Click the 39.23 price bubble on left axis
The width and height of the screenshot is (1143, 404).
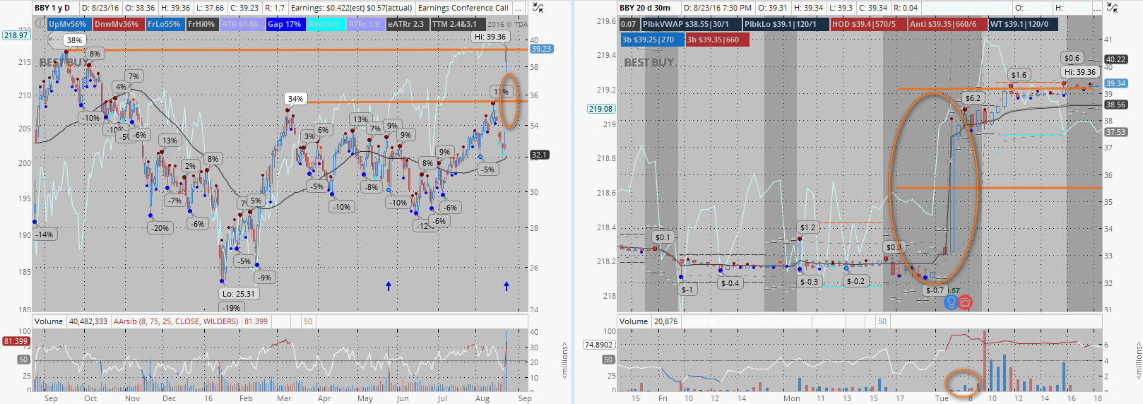click(541, 49)
